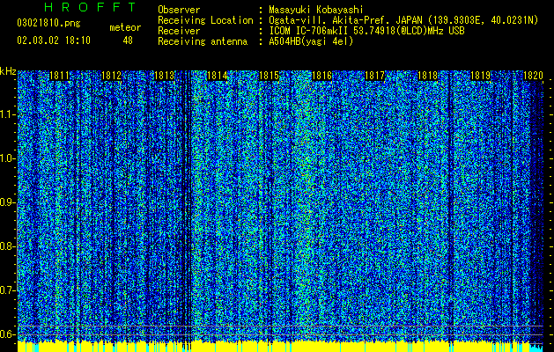Image resolution: width=554 pixels, height=352 pixels.
Task: Click the 1817 time marker
Action: 375,76
